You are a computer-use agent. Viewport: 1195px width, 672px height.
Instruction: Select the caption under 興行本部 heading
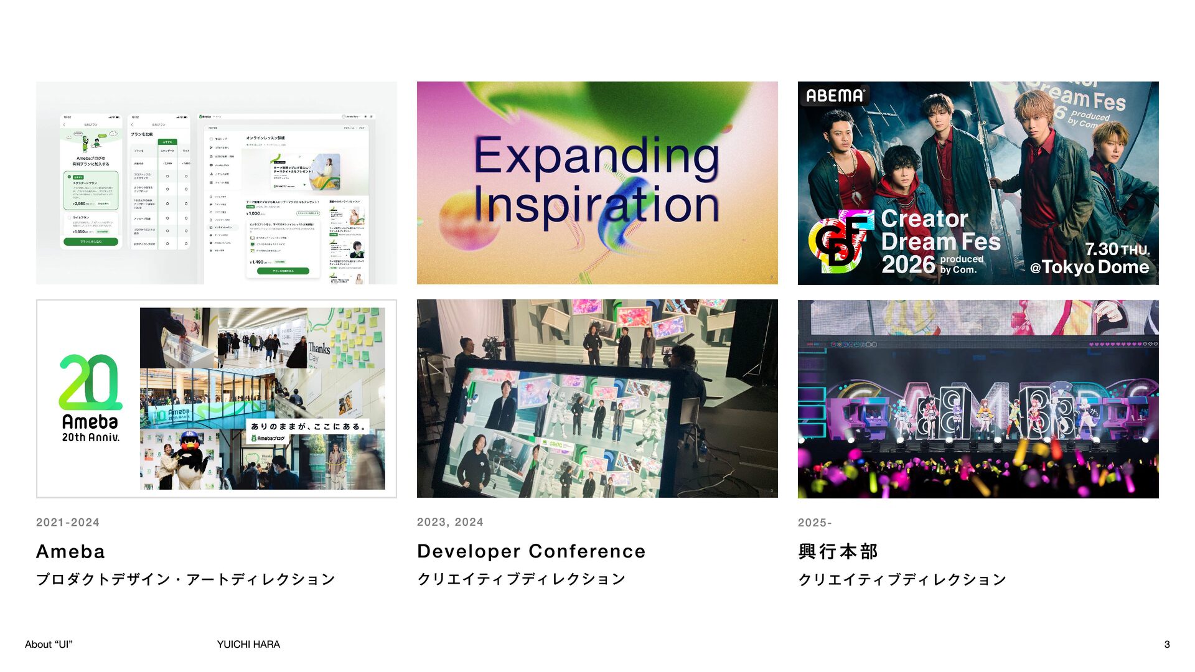(x=902, y=579)
